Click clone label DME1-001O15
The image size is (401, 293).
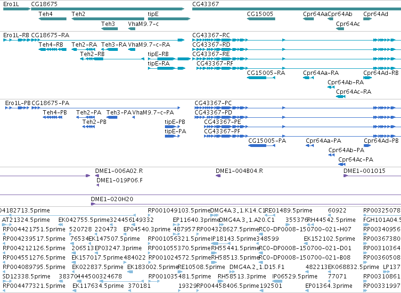coord(364,171)
